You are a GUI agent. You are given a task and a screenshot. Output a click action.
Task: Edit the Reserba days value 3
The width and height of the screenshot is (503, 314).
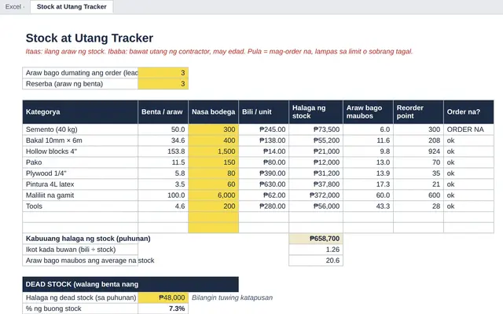click(x=163, y=84)
